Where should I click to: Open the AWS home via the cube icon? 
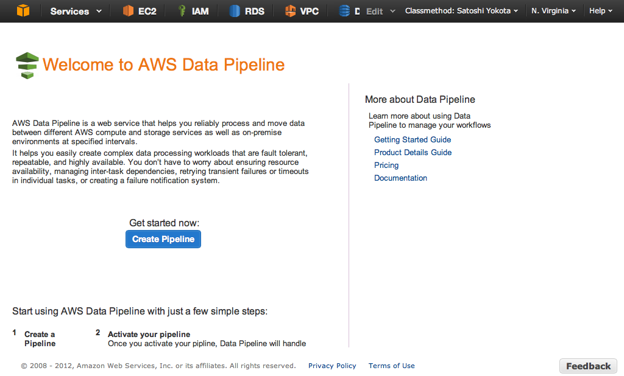click(23, 10)
